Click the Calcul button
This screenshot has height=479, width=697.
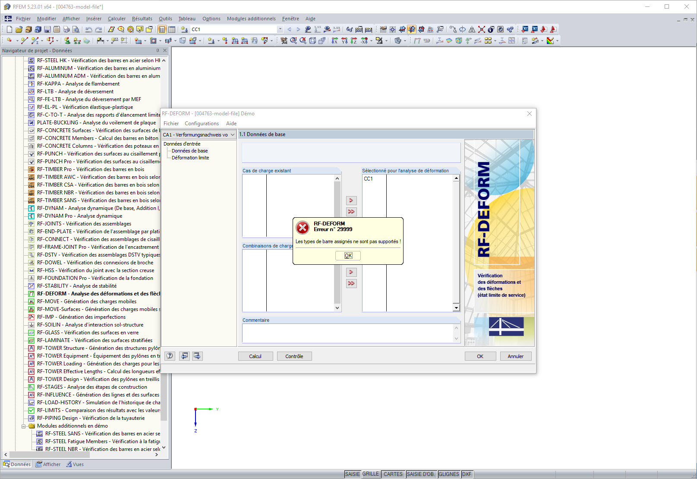[x=255, y=356]
